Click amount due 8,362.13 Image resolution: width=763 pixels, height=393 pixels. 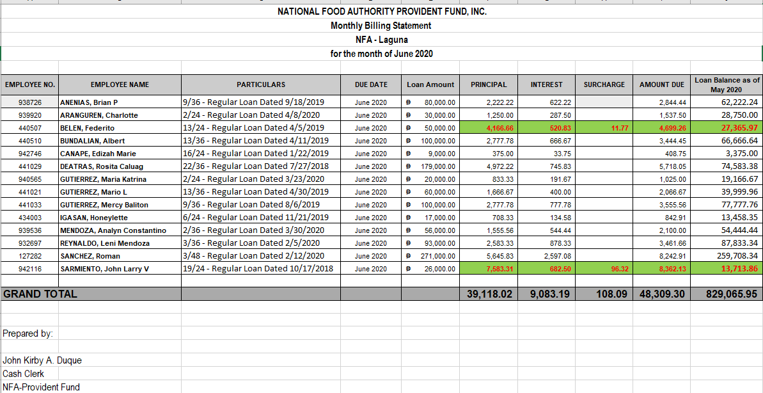click(x=661, y=268)
